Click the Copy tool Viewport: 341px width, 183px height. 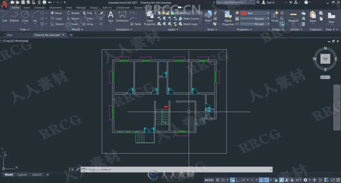coord(56,18)
